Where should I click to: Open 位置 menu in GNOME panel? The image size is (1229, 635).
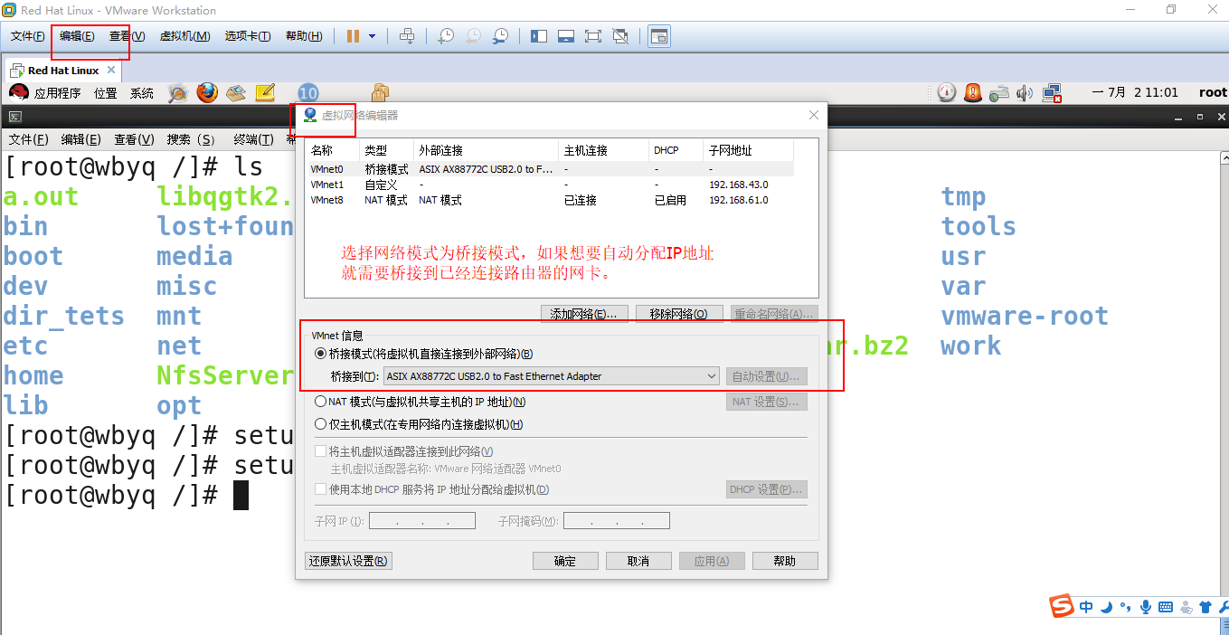coord(106,93)
